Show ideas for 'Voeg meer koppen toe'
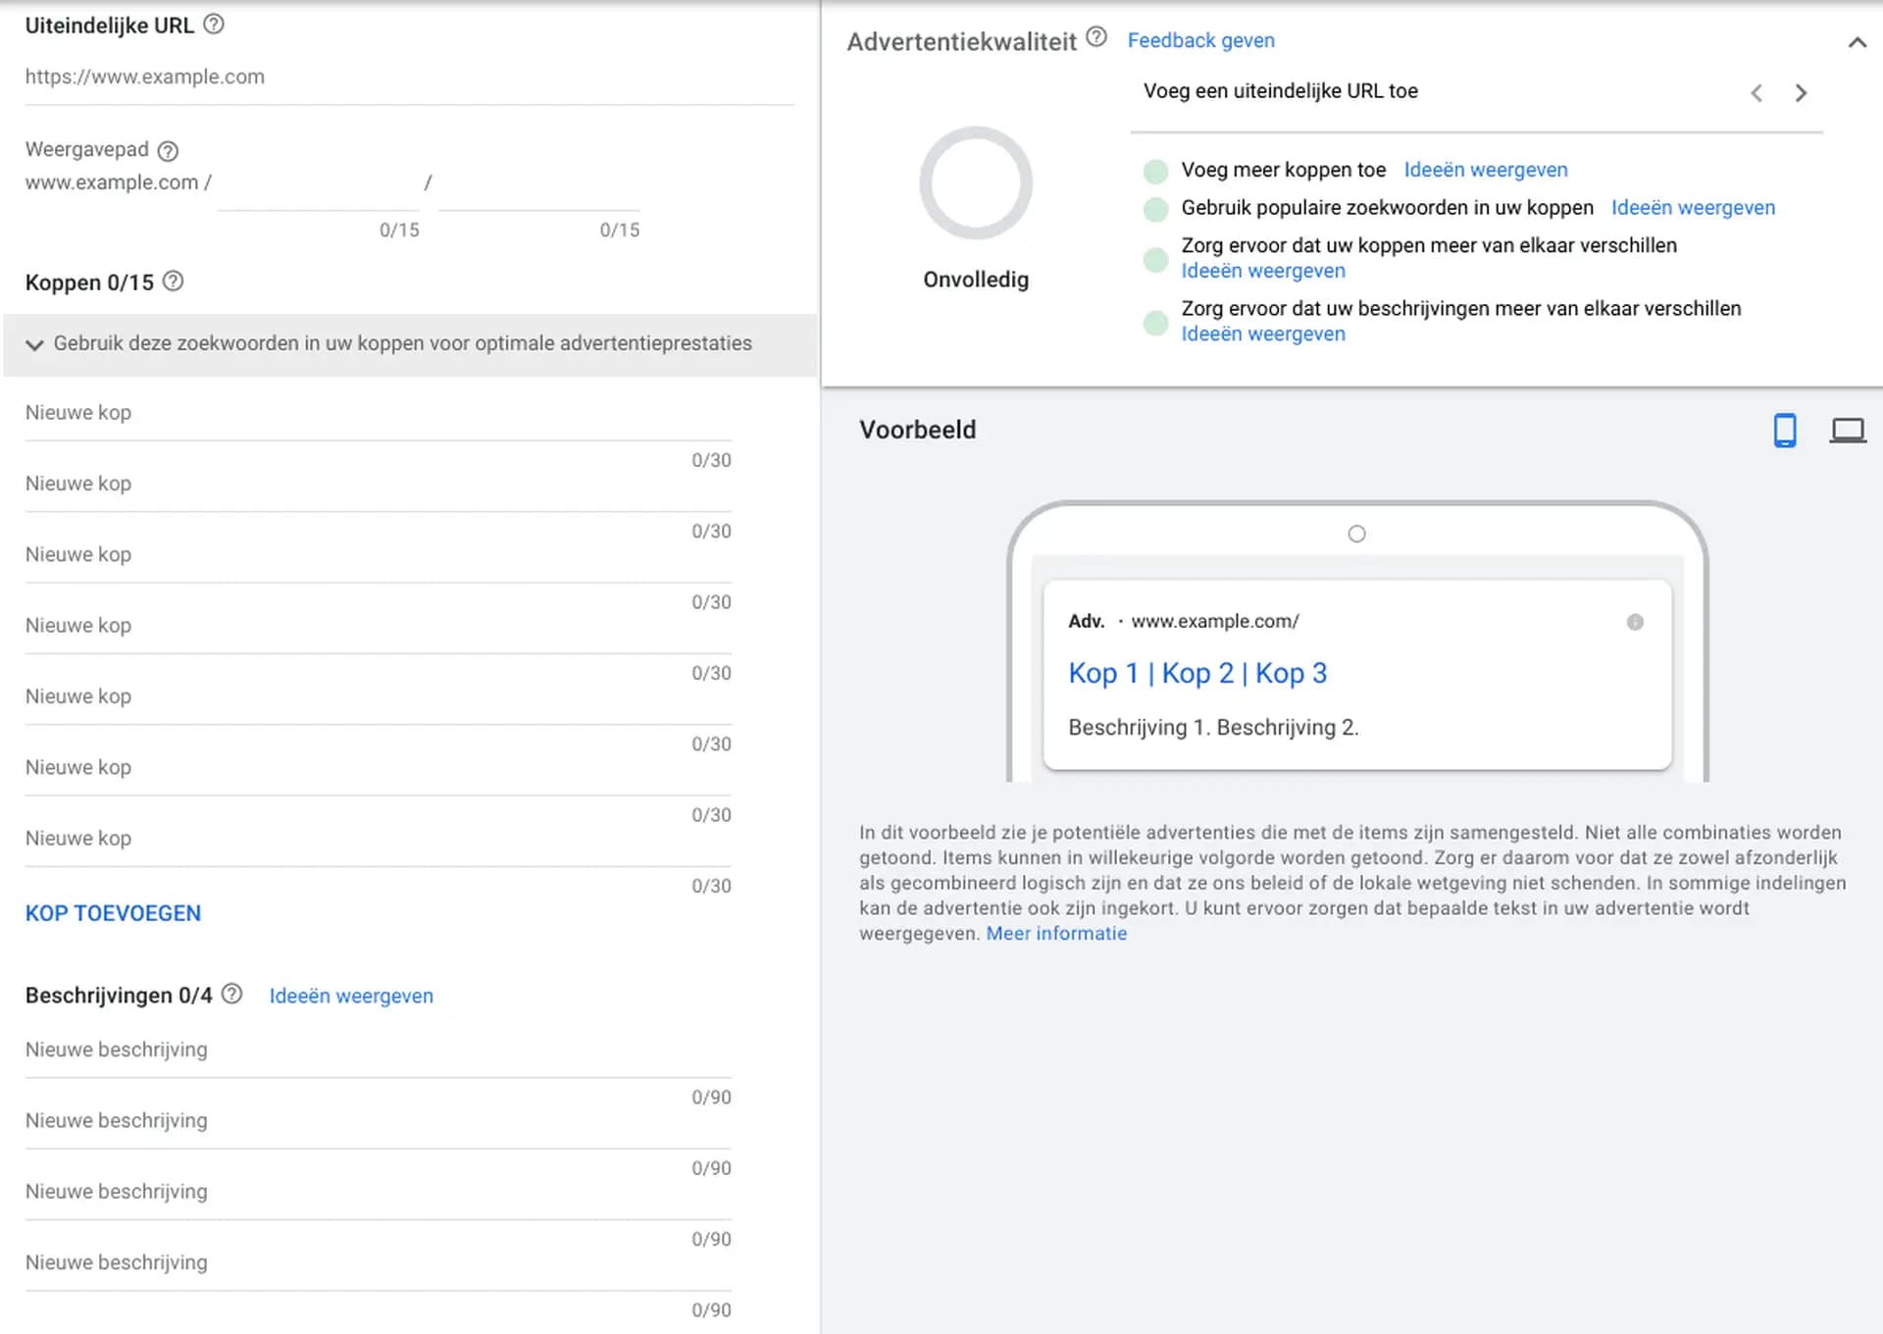 pos(1485,170)
